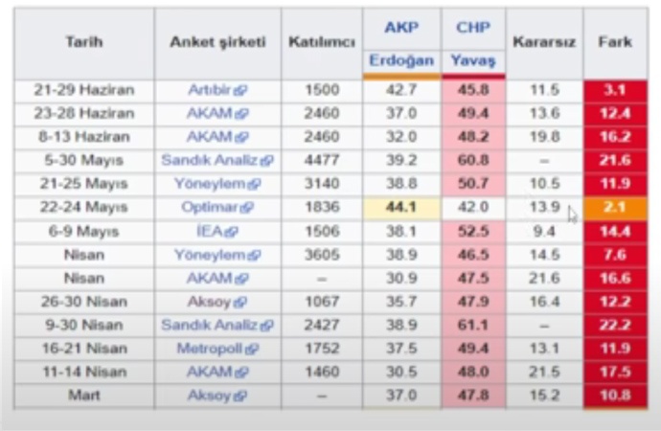This screenshot has width=661, height=431.
Task: Click external link icon in 11-14 Nisan row
Action: click(x=240, y=372)
